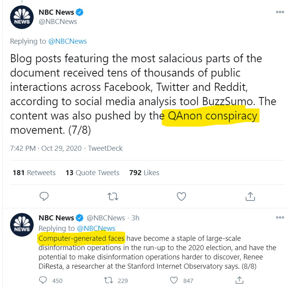This screenshot has height=288, width=289.
Task: Open more options on 8/8 reply
Action: (280, 217)
